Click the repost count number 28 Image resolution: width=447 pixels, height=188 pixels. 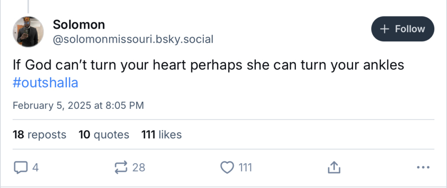click(x=138, y=167)
